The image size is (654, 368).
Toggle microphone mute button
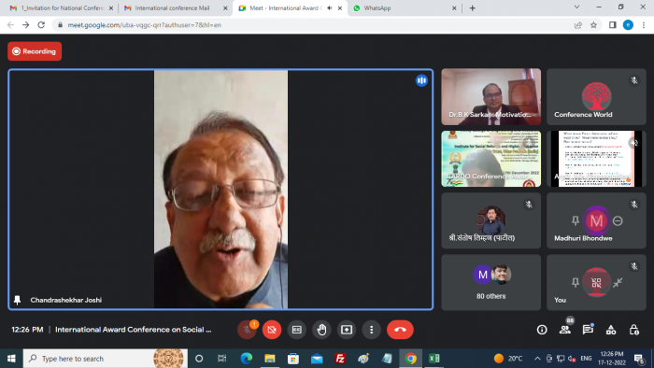click(247, 330)
